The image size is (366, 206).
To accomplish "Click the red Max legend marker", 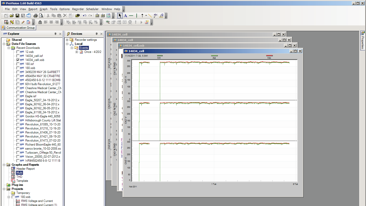I will tap(269, 56).
